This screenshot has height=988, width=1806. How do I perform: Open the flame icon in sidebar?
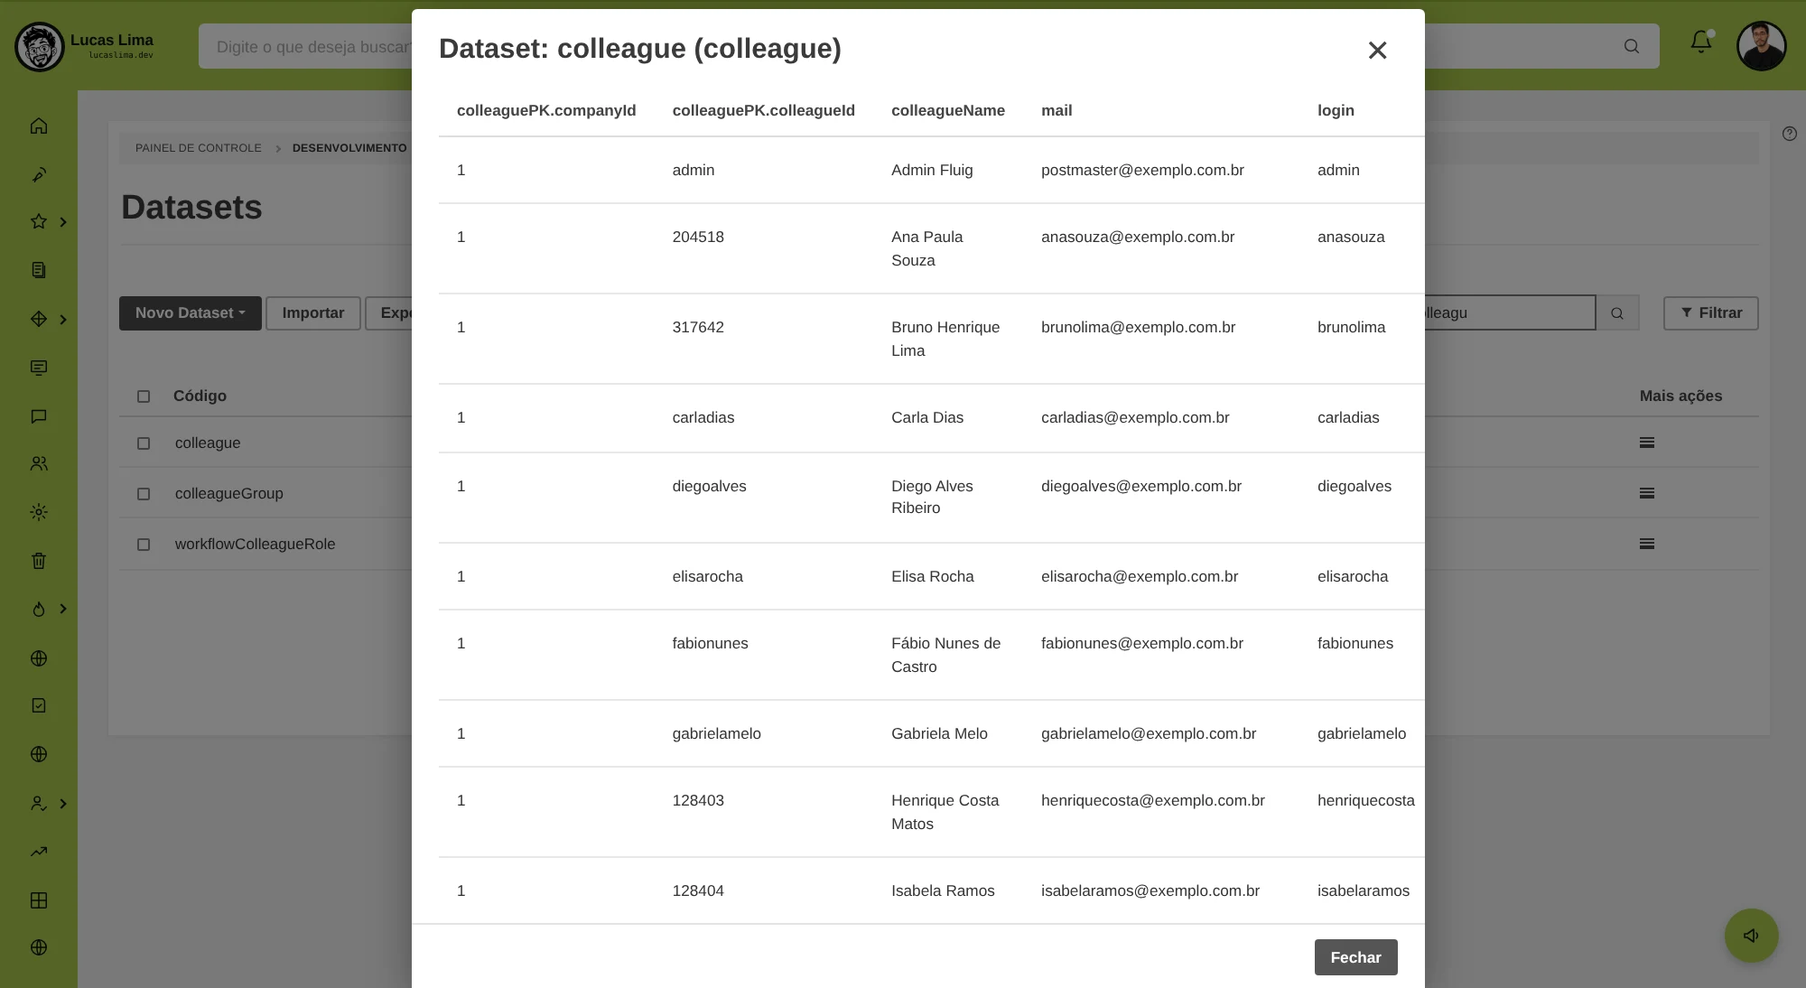coord(39,610)
